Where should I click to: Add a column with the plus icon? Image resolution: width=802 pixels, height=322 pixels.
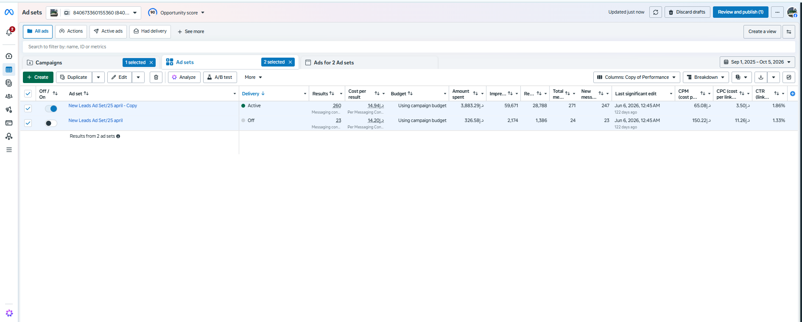pos(793,94)
